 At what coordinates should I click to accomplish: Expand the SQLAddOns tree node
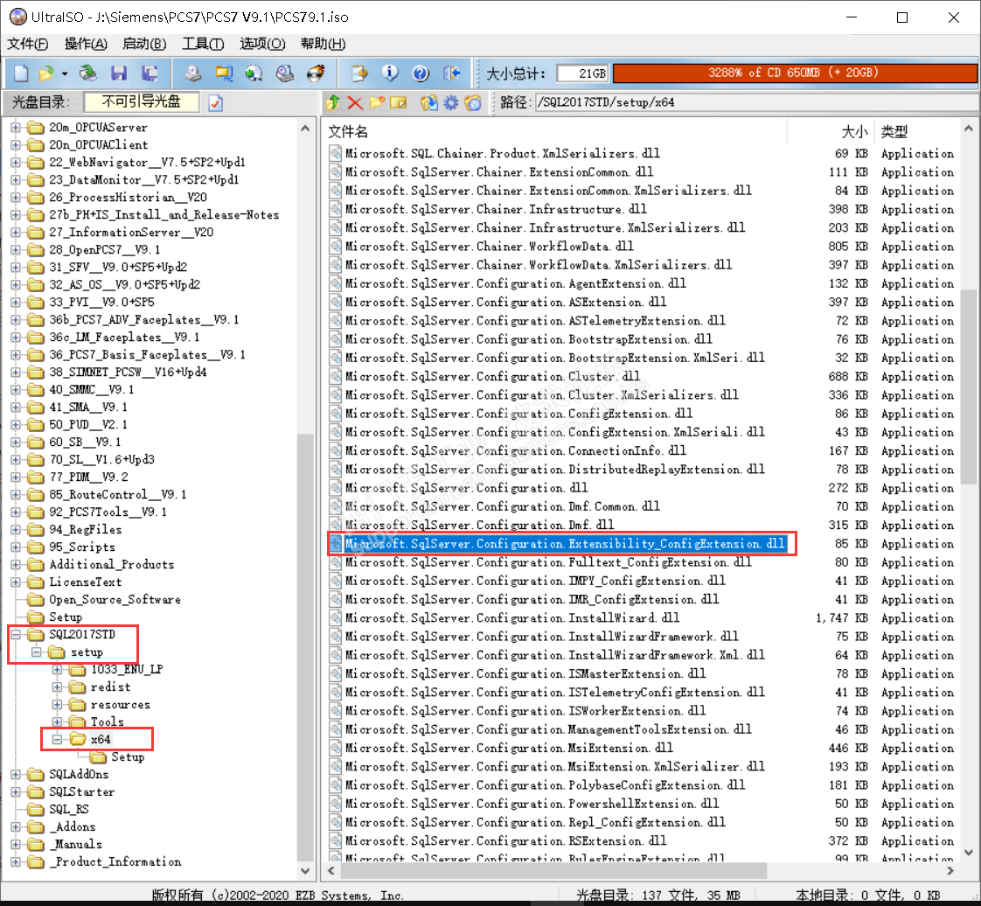[16, 775]
